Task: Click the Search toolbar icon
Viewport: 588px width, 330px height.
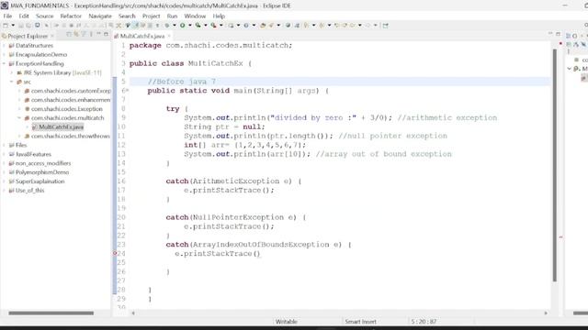Action: (271, 26)
